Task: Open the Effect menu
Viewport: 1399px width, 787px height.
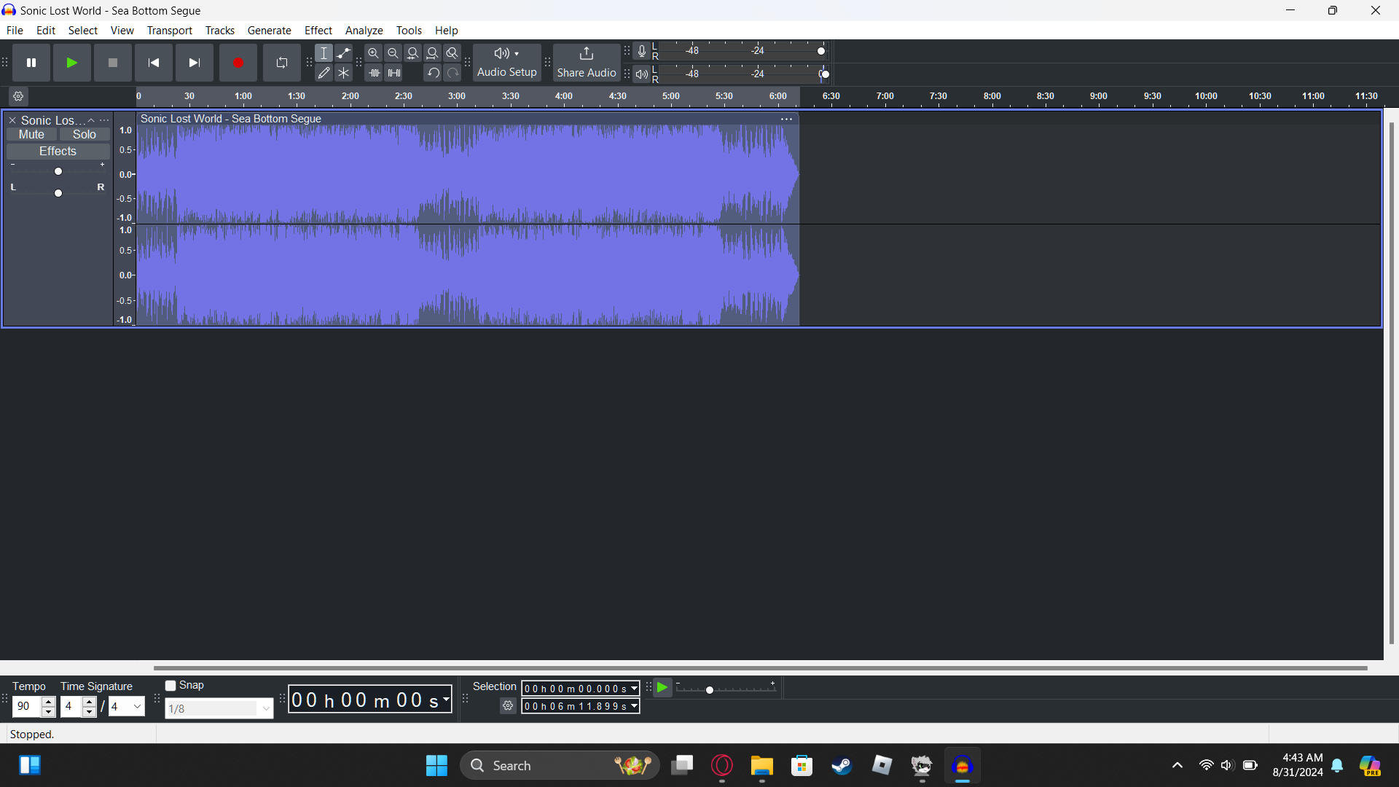Action: point(318,31)
